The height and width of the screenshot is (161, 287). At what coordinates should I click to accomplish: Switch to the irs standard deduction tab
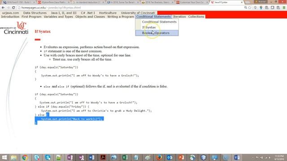click(x=88, y=2)
